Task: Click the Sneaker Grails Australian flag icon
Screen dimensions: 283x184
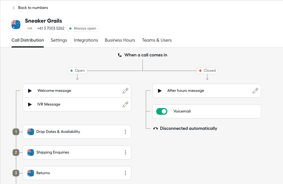Action: pyautogui.click(x=16, y=25)
